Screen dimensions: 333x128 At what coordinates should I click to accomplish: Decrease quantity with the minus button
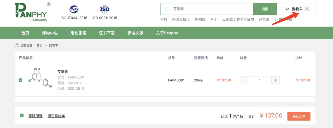(x=244, y=80)
